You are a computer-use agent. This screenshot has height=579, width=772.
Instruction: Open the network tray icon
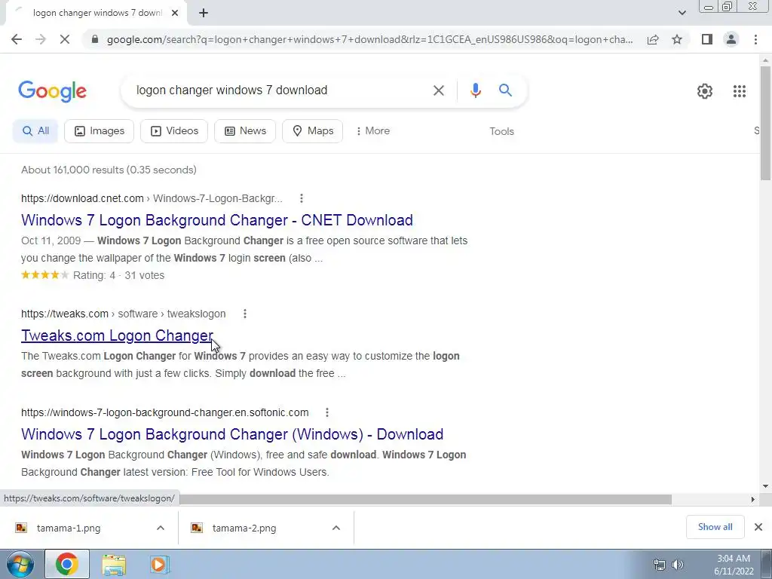click(659, 565)
